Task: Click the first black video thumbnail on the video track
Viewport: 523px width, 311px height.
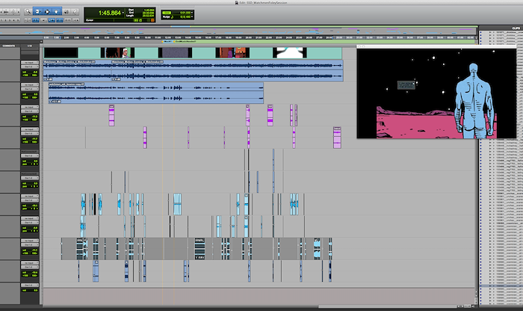Action: [x=61, y=53]
